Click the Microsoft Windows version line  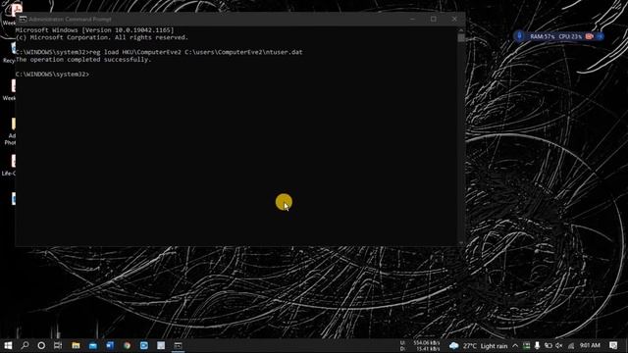coord(95,30)
